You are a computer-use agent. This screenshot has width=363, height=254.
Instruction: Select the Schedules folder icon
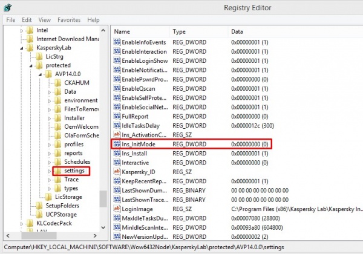point(57,162)
